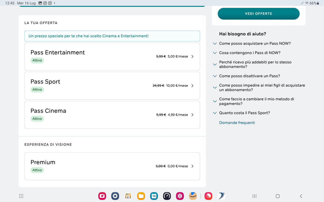Viewport: 324px width, 202px height.
Task: Open the Camera app in the taskbar
Action: pos(102,196)
